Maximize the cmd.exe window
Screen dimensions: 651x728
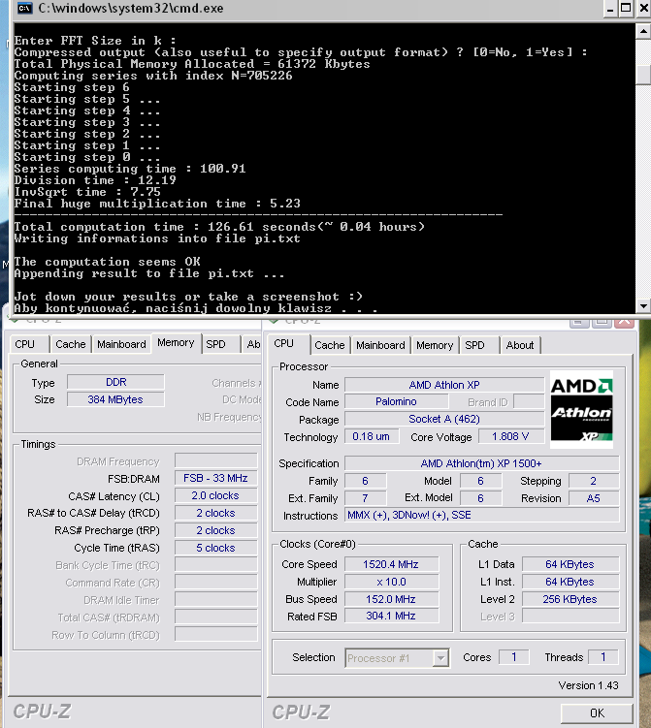(x=626, y=9)
